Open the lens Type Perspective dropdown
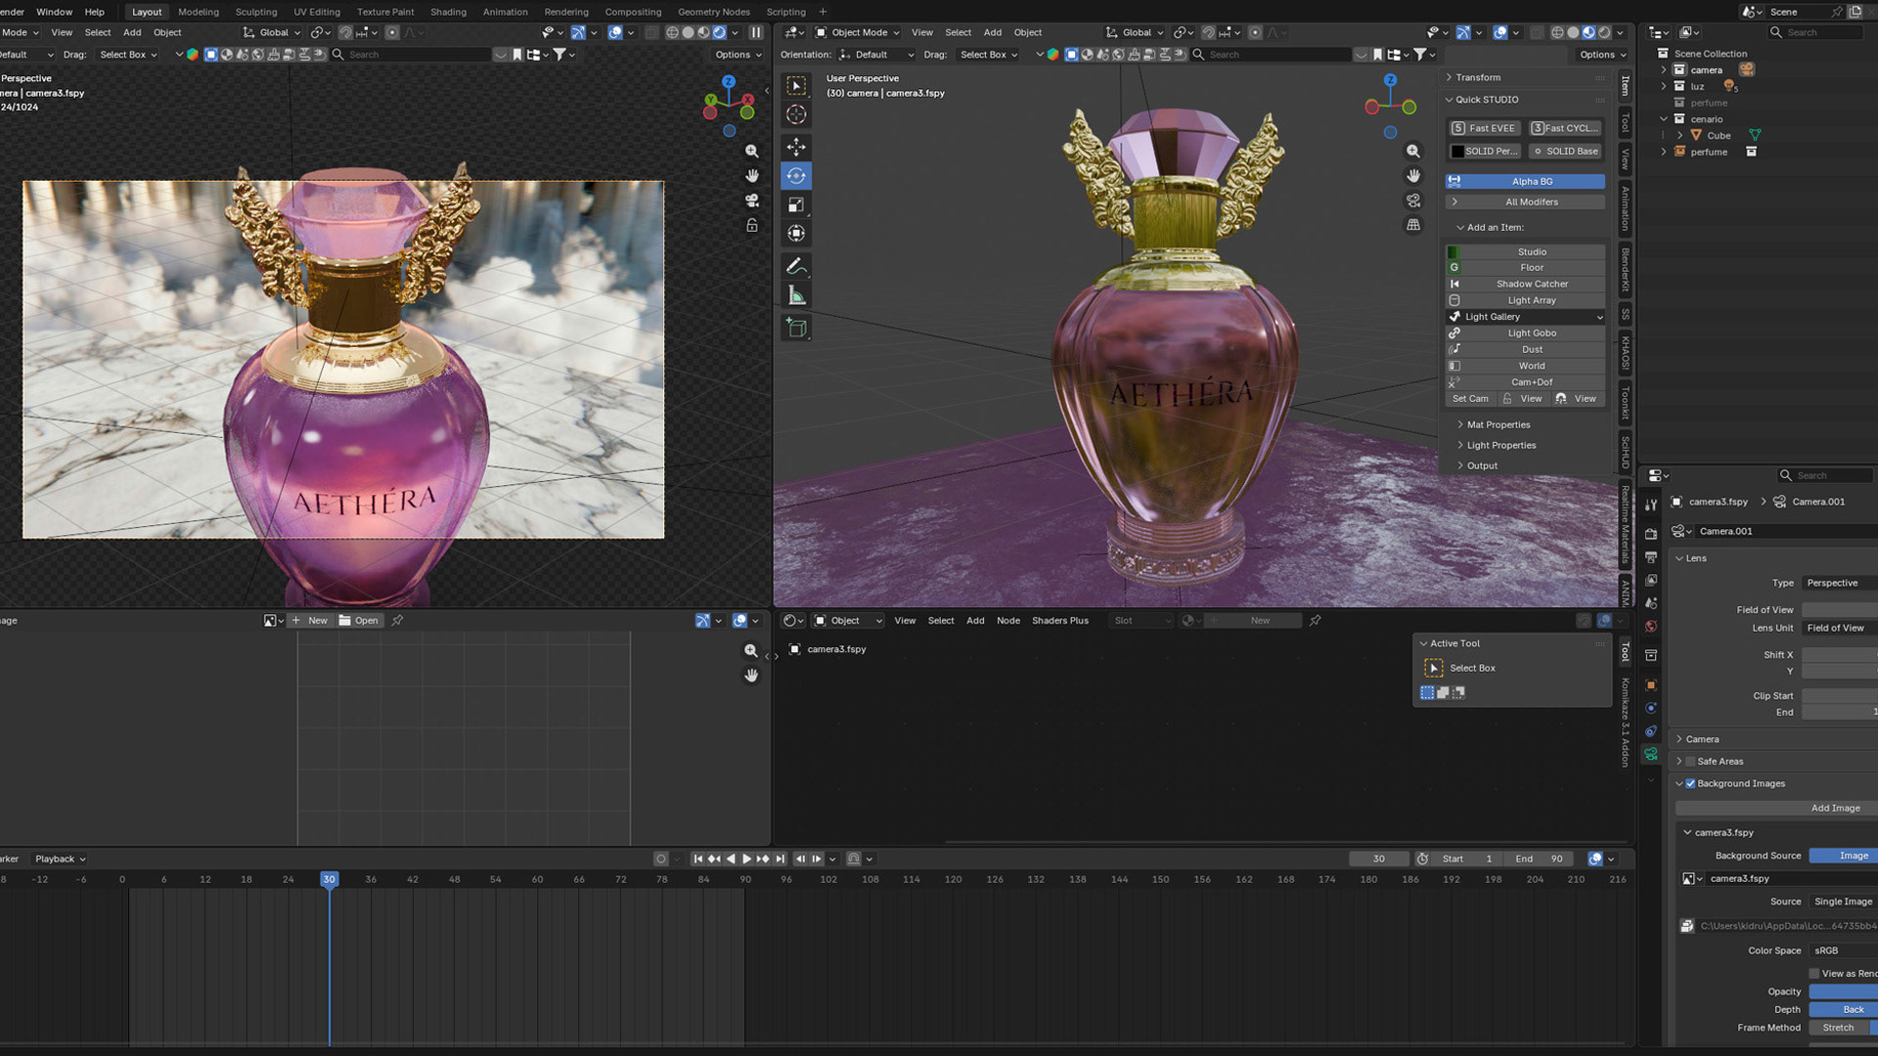Viewport: 1878px width, 1056px height. pos(1839,583)
